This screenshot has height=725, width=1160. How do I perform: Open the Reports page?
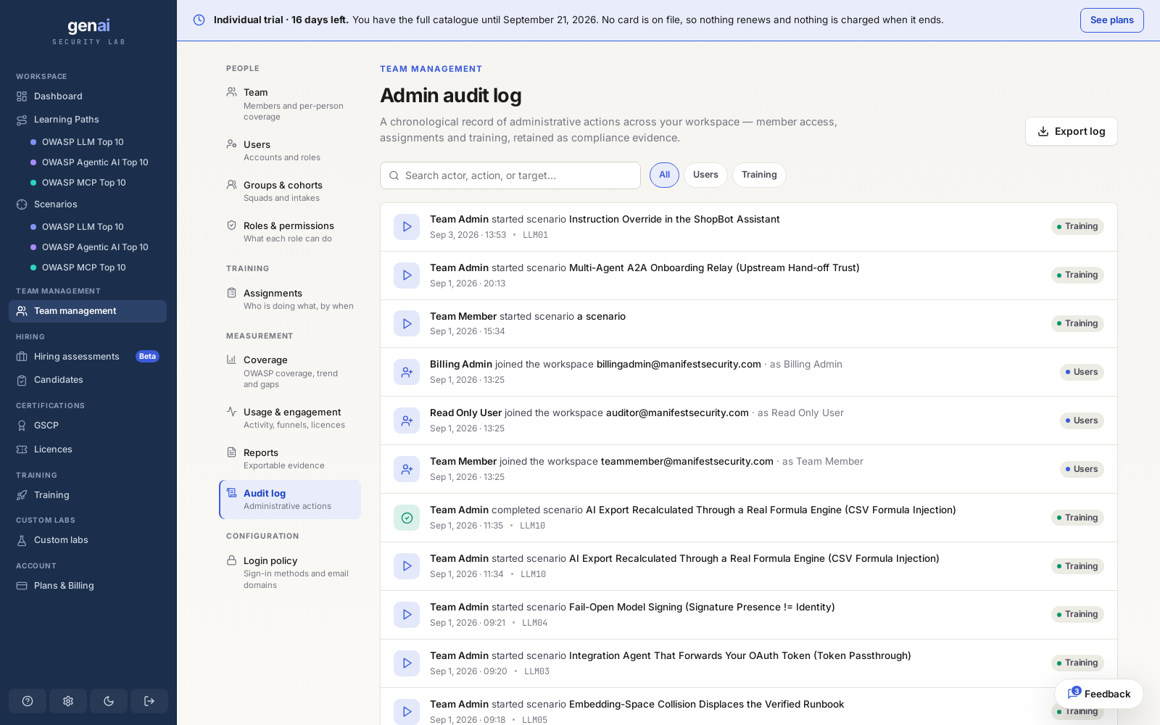click(x=290, y=458)
